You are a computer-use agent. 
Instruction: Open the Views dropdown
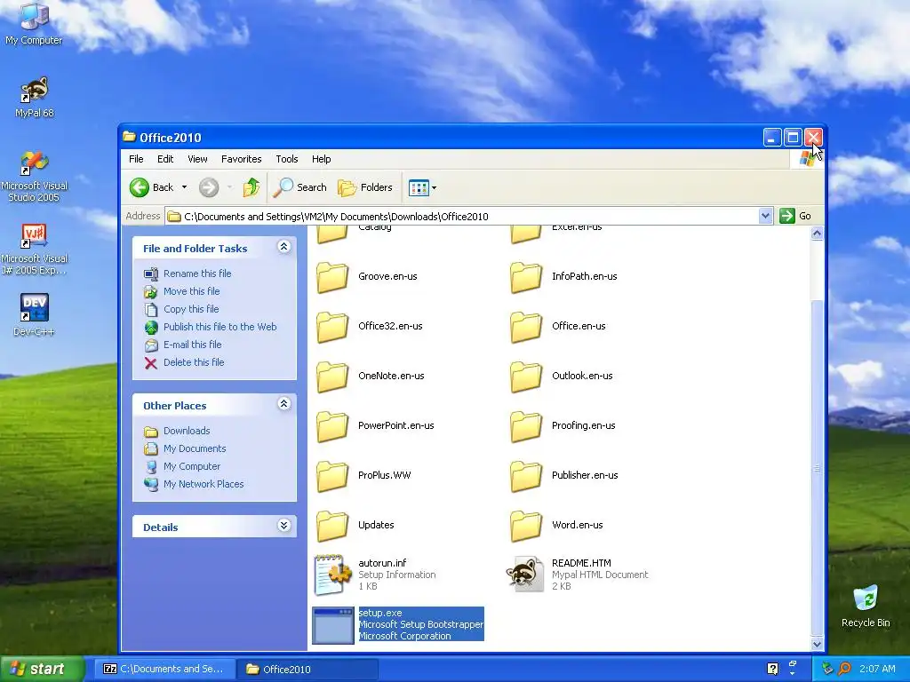coord(422,187)
